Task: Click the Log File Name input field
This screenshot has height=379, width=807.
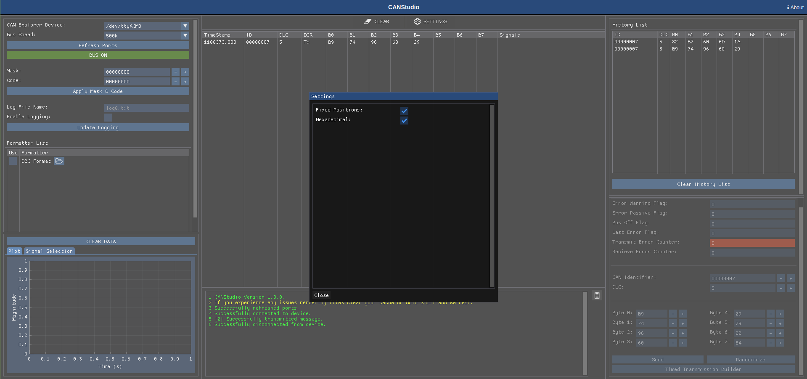Action: pyautogui.click(x=146, y=108)
